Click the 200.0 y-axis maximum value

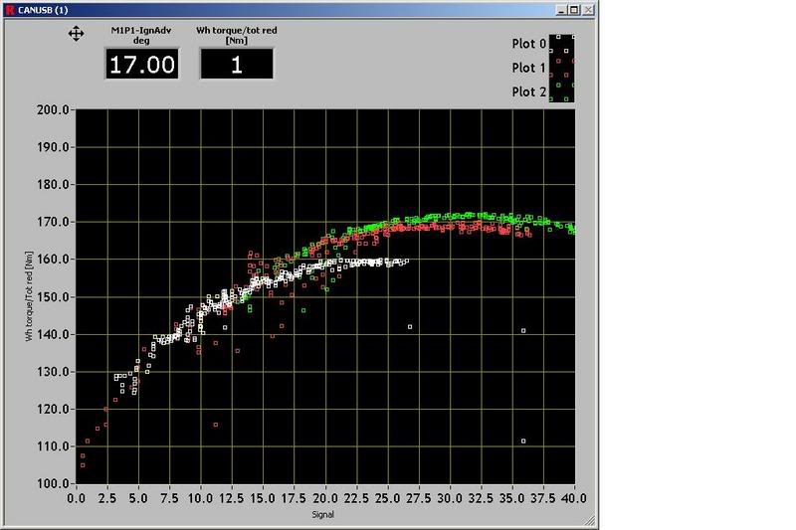pos(52,109)
